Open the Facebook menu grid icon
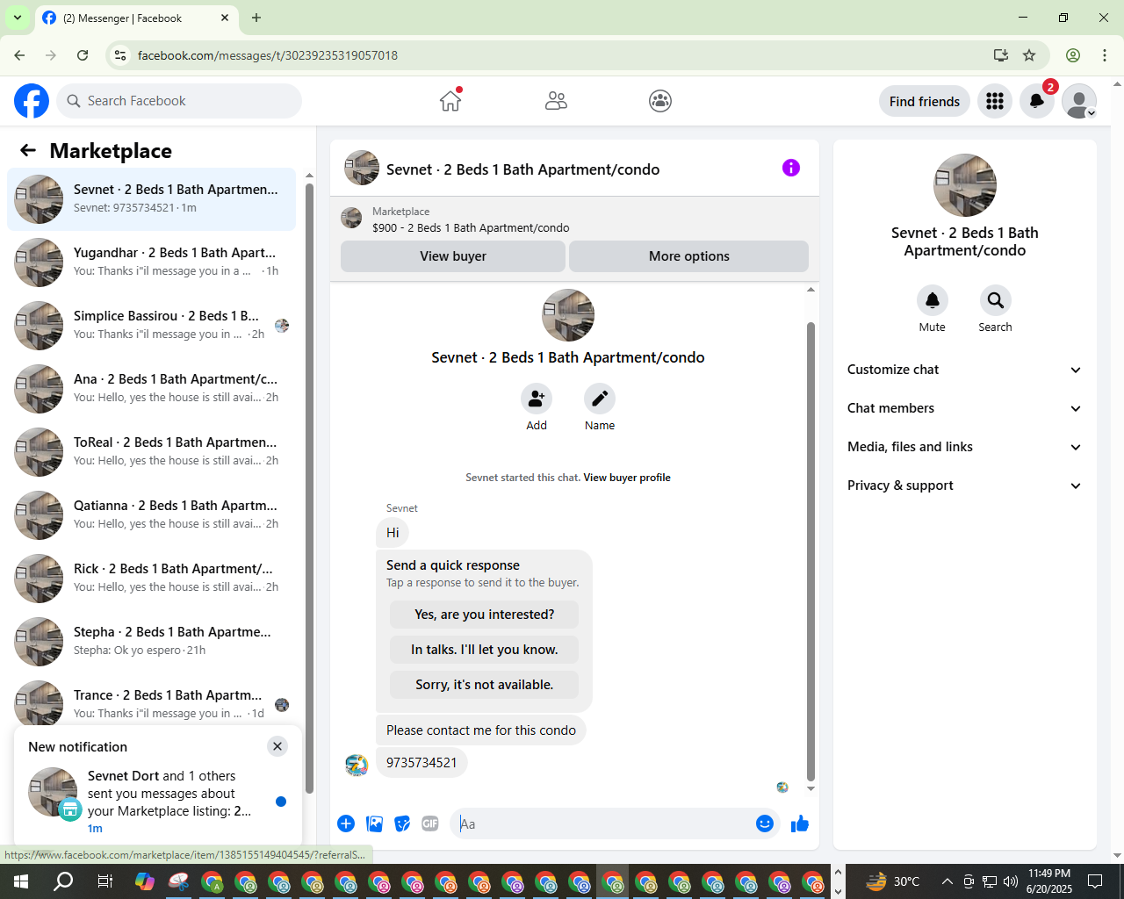The width and height of the screenshot is (1124, 899). coord(995,101)
